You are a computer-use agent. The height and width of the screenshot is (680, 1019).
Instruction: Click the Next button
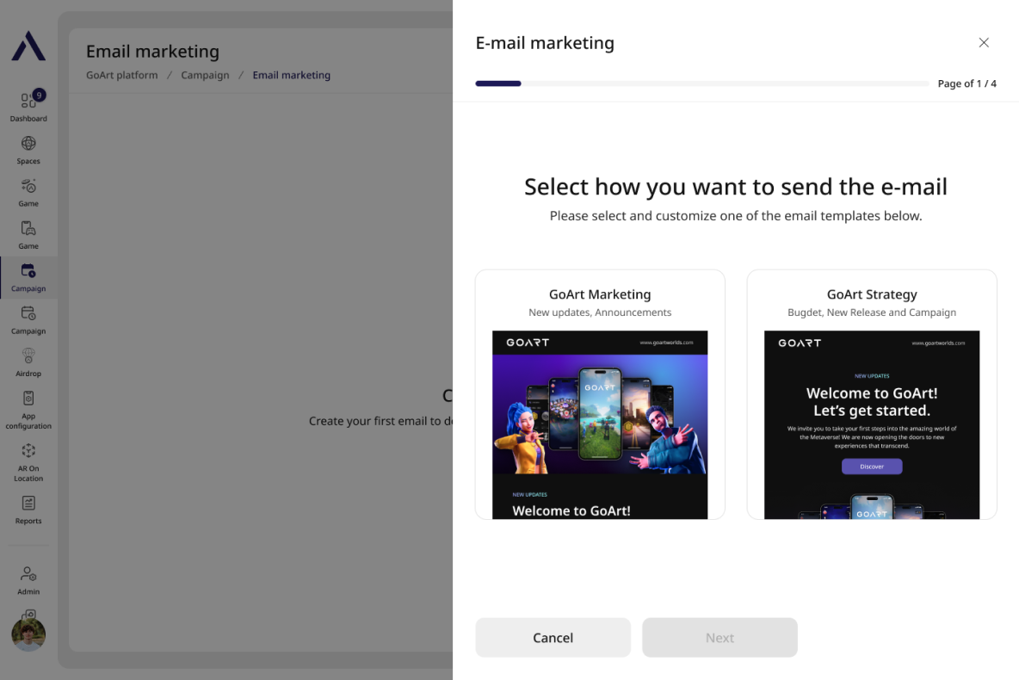point(719,637)
